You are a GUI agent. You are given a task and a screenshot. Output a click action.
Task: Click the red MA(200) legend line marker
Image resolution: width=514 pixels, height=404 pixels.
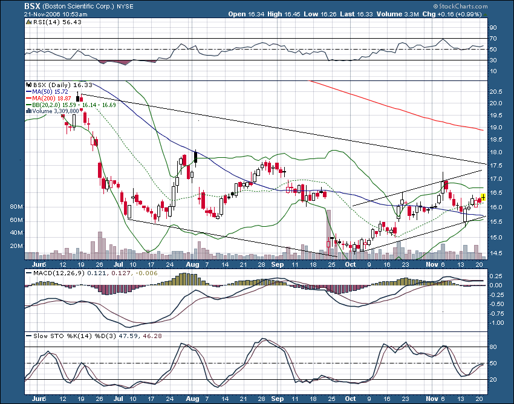click(29, 99)
